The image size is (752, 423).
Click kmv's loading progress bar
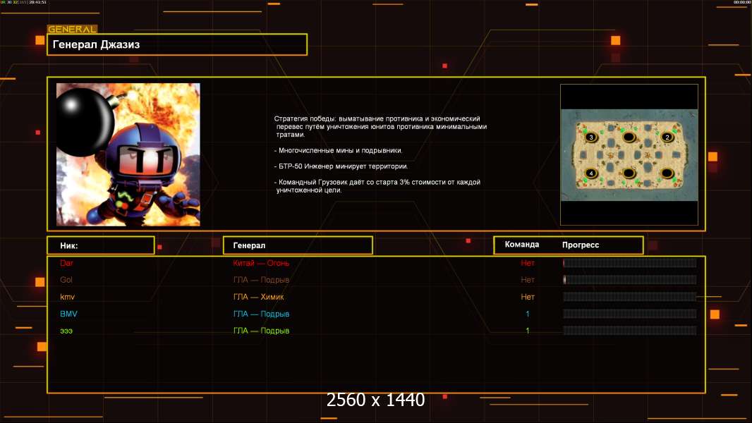click(x=630, y=297)
